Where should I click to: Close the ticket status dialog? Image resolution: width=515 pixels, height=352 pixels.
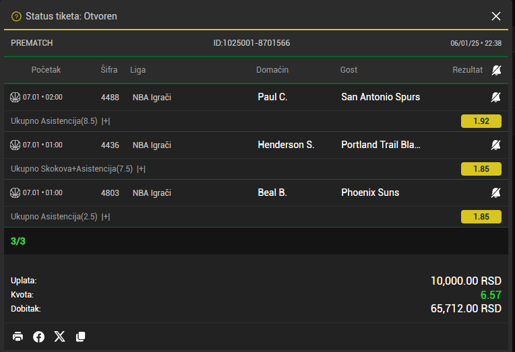pyautogui.click(x=496, y=16)
